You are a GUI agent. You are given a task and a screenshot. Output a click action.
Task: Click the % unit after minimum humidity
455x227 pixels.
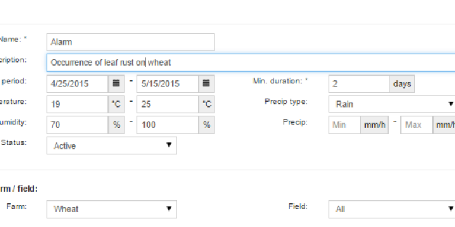point(116,125)
